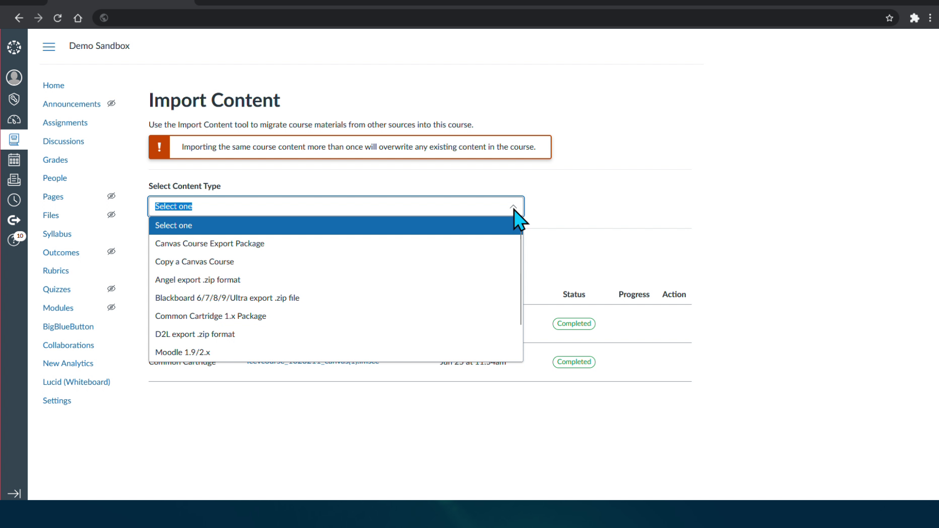This screenshot has width=939, height=528.
Task: Open People in course menu
Action: [x=55, y=178]
